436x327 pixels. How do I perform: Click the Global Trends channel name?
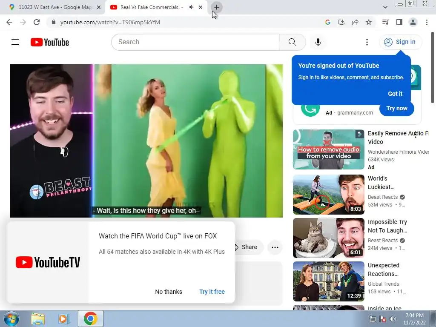click(x=384, y=284)
